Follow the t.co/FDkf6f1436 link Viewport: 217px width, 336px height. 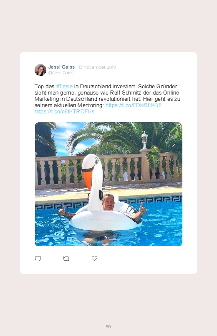point(134,105)
